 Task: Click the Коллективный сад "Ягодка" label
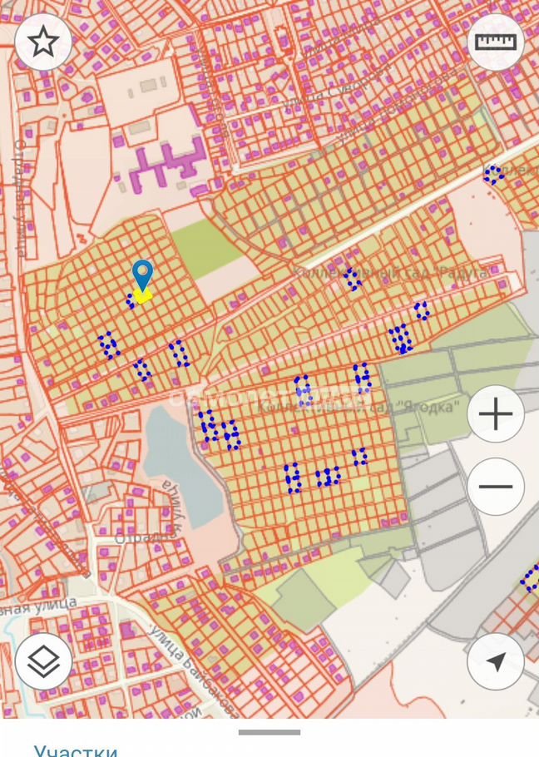[359, 407]
